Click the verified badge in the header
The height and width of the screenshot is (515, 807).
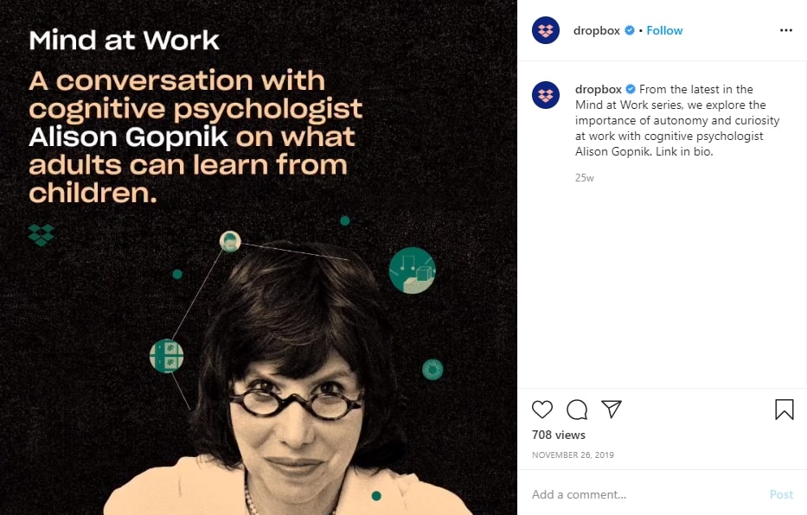(630, 30)
